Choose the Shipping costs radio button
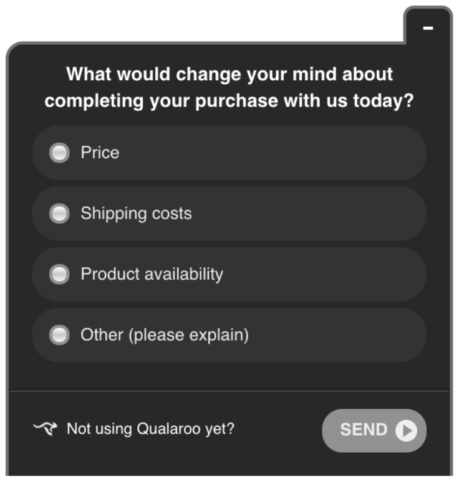 pyautogui.click(x=59, y=214)
